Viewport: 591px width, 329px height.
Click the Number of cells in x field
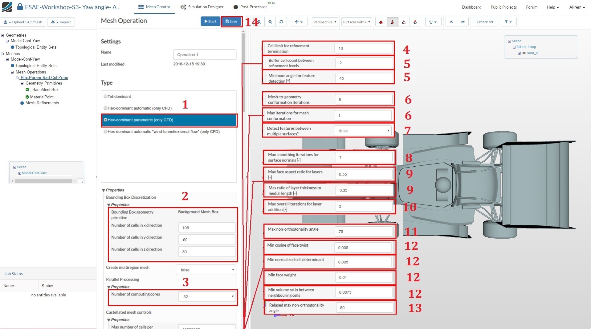[x=207, y=228]
